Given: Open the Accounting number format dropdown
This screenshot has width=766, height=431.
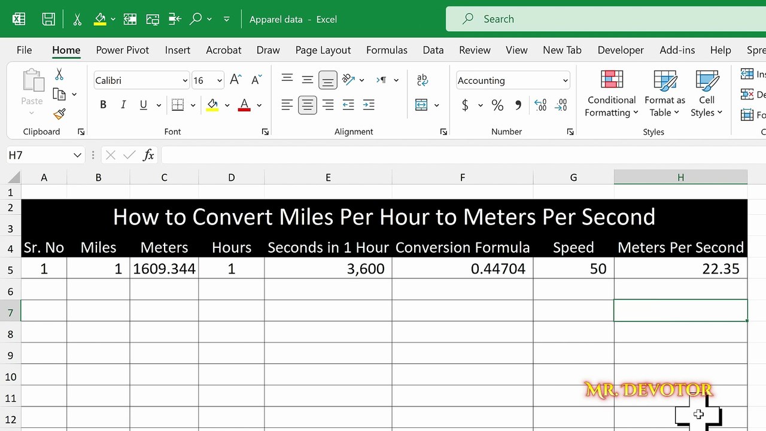Looking at the screenshot, I should pyautogui.click(x=565, y=80).
